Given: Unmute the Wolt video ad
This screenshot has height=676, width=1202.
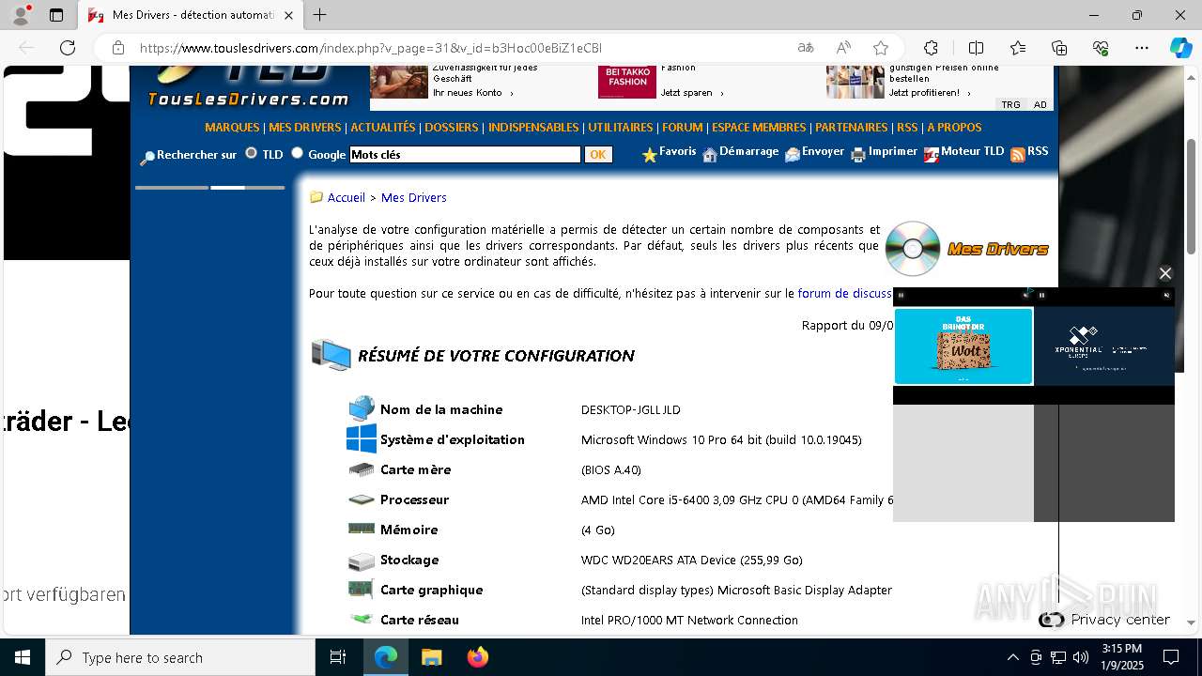Looking at the screenshot, I should (1025, 295).
